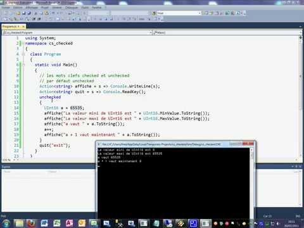The image size is (304, 228).
Task: Click the Windows Start button
Action: point(6,223)
